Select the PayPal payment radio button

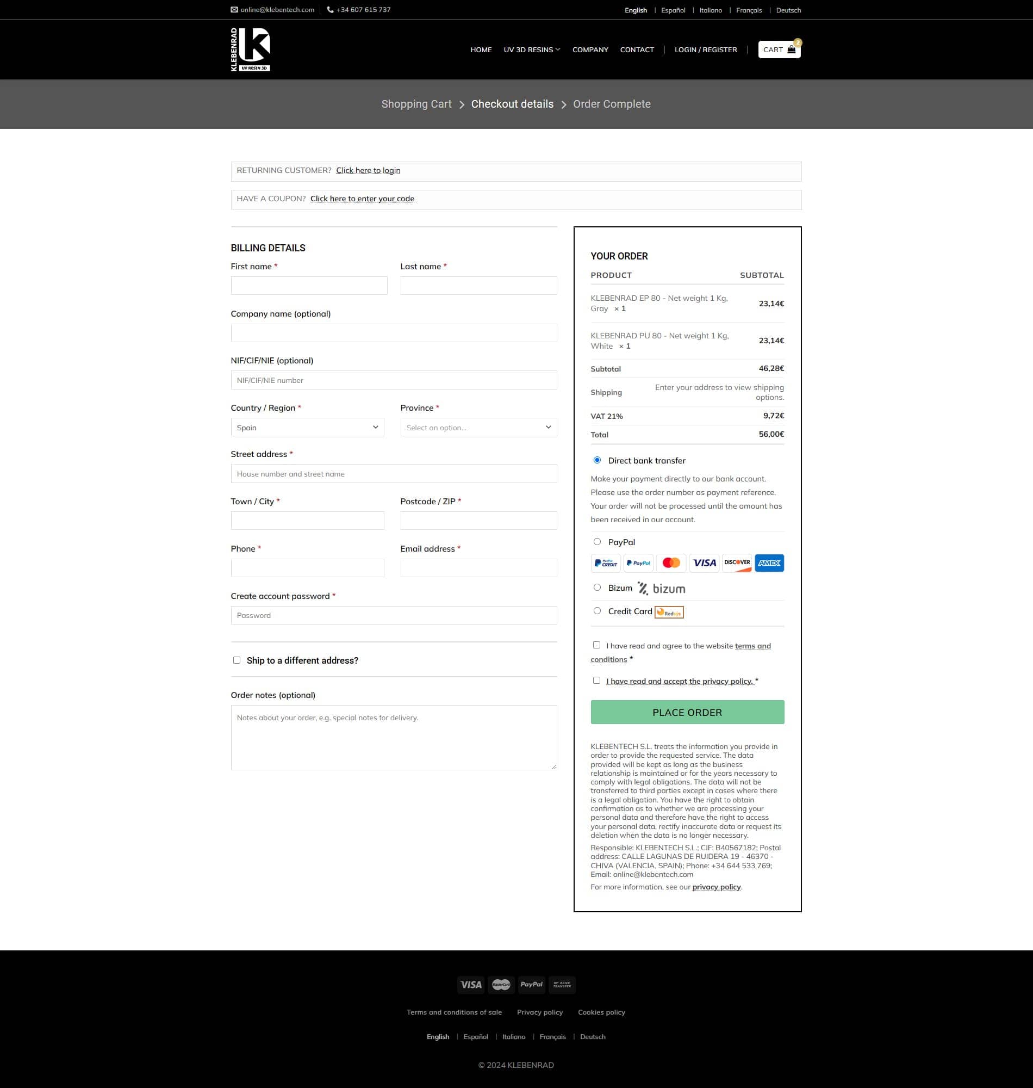tap(597, 541)
